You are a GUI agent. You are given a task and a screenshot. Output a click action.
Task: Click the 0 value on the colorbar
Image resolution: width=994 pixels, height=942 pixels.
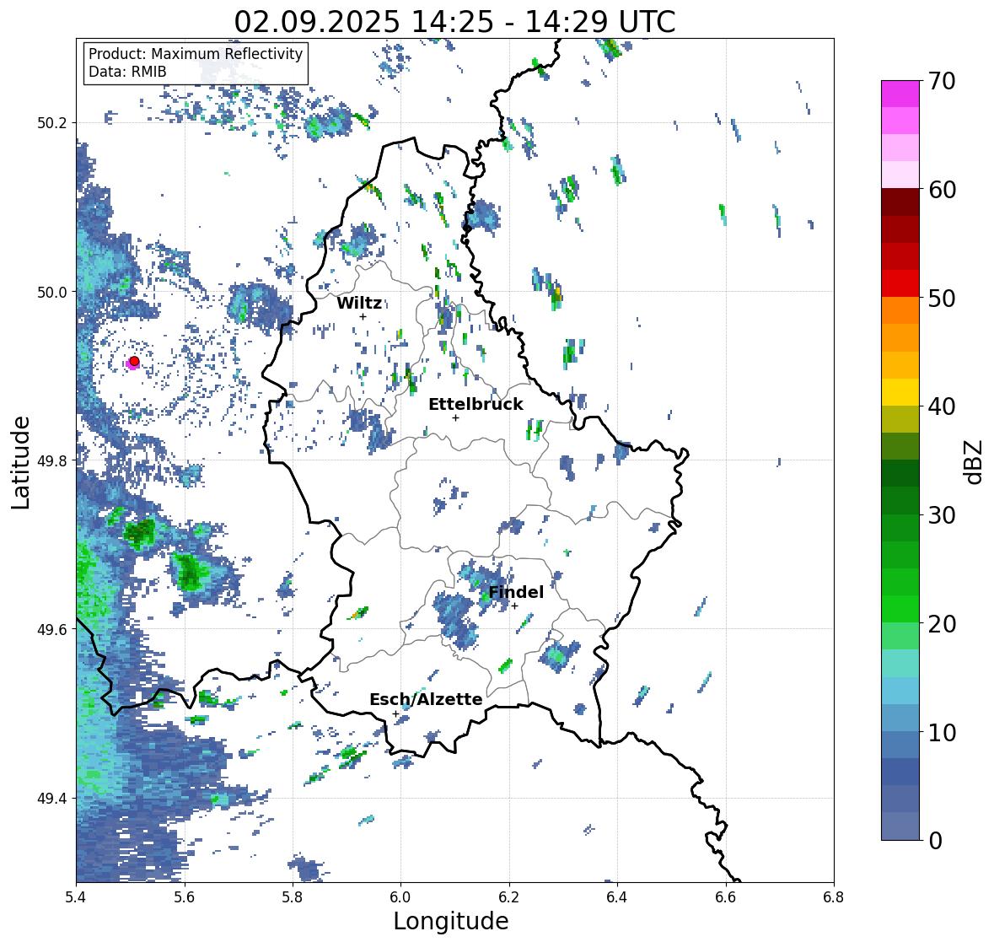pyautogui.click(x=935, y=841)
